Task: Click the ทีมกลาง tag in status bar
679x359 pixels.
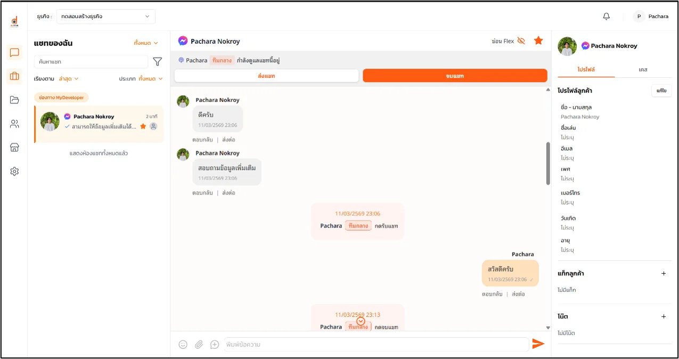Action: [222, 60]
